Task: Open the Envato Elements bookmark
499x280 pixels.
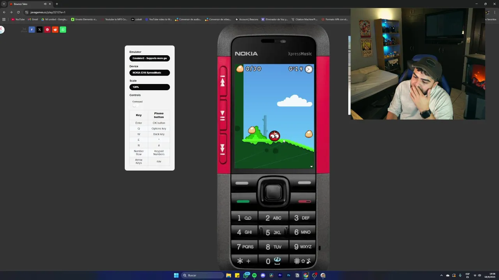Action: (x=84, y=19)
